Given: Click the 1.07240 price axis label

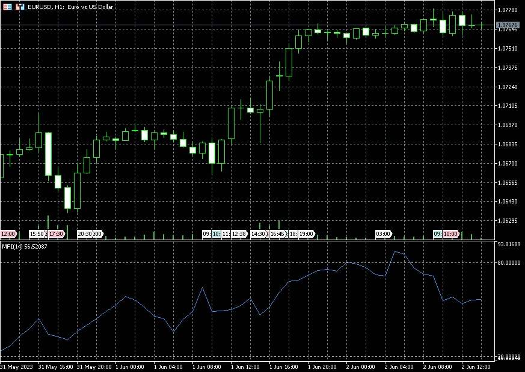Looking at the screenshot, I should (508, 87).
